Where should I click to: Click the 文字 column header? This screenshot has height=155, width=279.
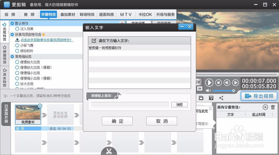click(231, 115)
